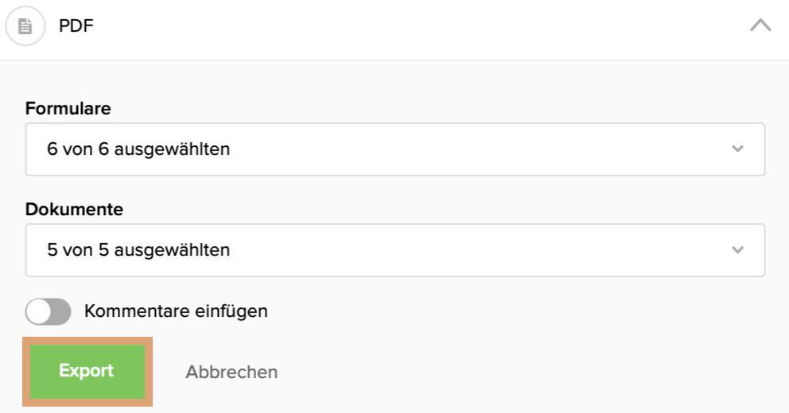Click the blank middle of the Formulare combo box

[x=477, y=149]
